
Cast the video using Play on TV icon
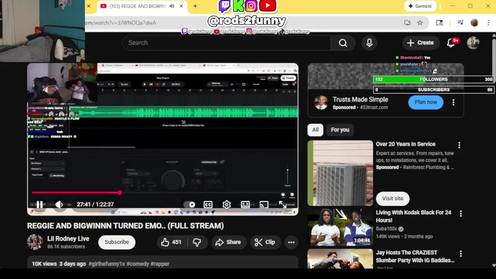point(264,205)
